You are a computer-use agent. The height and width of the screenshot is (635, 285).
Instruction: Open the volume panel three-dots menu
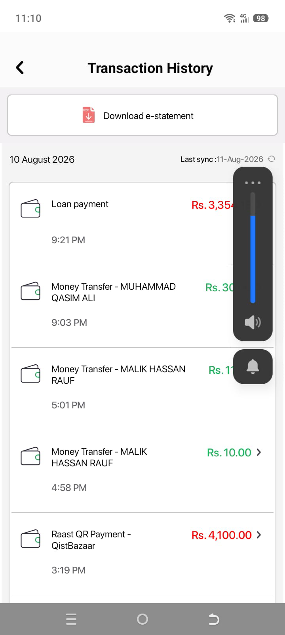(253, 183)
